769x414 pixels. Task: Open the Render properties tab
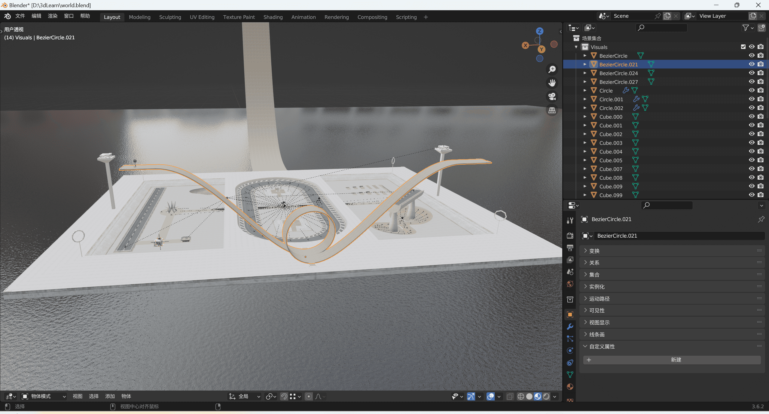(570, 236)
